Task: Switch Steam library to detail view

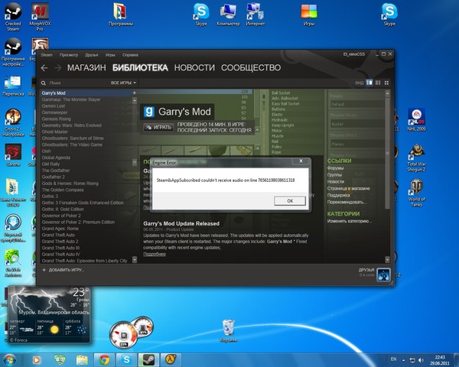Action: [x=369, y=83]
